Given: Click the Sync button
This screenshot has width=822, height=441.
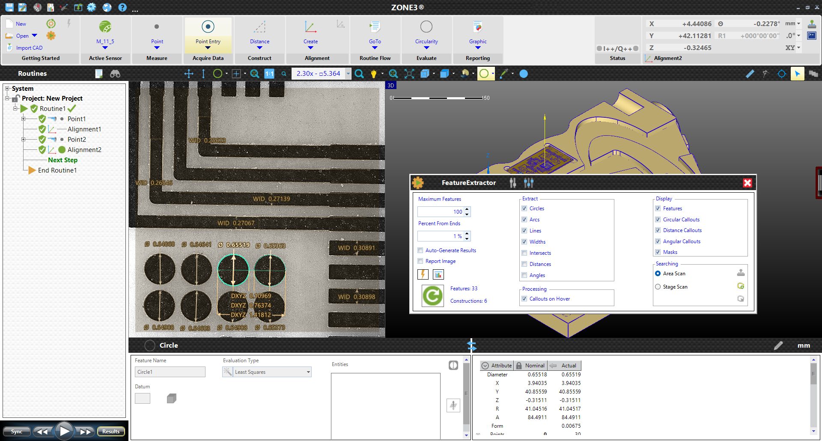Looking at the screenshot, I should click(17, 431).
